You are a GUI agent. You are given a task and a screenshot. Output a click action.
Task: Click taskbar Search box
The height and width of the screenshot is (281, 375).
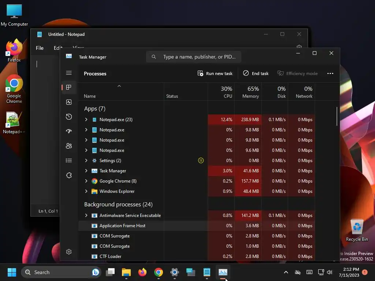click(61, 272)
